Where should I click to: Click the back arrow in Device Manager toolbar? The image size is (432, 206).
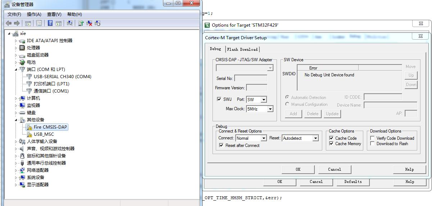pos(9,23)
